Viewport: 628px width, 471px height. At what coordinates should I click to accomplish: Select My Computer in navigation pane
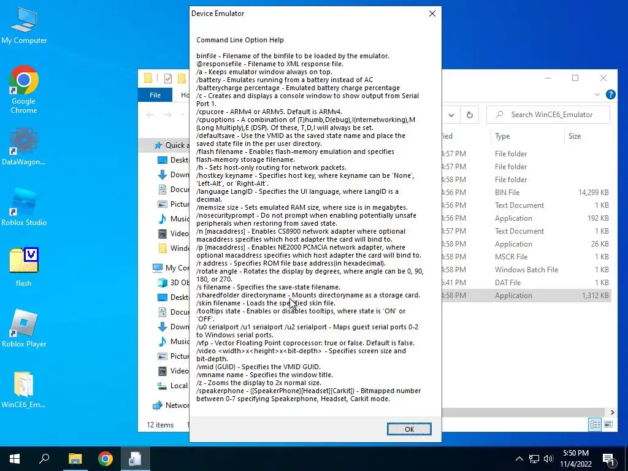point(171,267)
